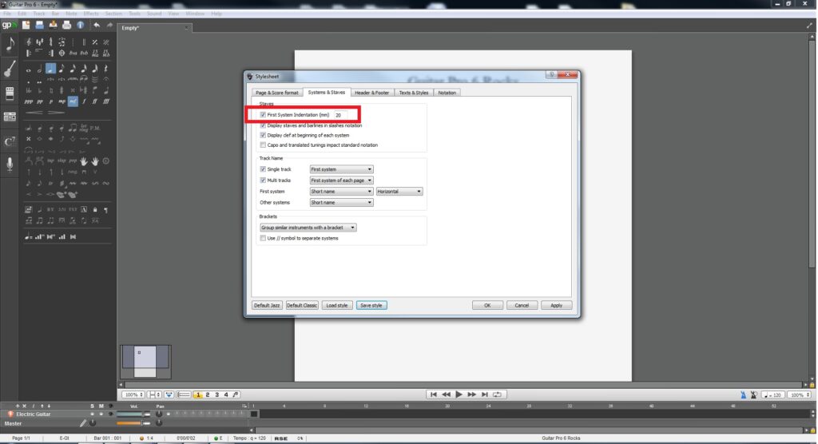Viewport: 818px width, 444px height.
Task: Select the quarter note duration
Action: point(50,69)
